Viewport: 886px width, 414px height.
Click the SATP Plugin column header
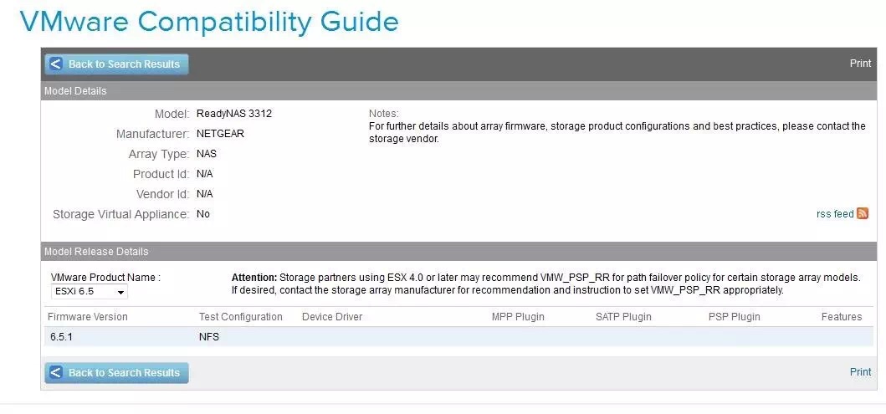[623, 317]
